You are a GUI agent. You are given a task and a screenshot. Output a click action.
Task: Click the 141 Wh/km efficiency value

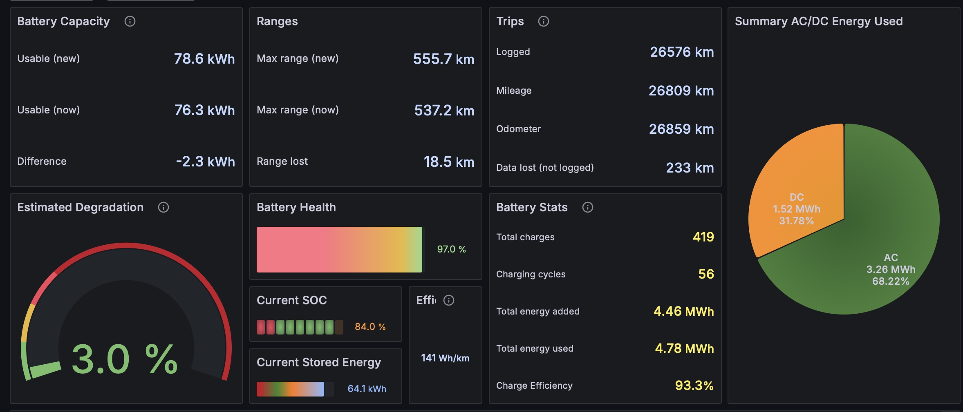click(x=445, y=358)
